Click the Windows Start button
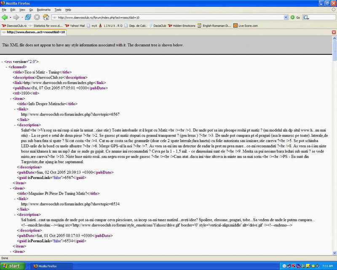This screenshot has width=337, height=270. [13, 266]
